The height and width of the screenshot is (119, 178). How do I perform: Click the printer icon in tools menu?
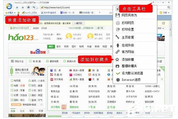(x=118, y=23)
